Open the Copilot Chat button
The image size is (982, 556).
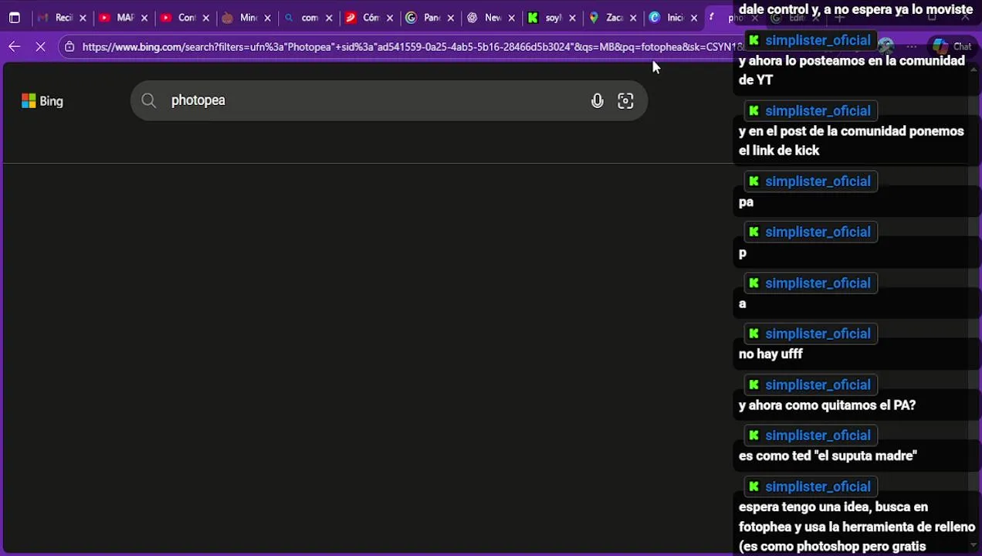[x=953, y=47]
